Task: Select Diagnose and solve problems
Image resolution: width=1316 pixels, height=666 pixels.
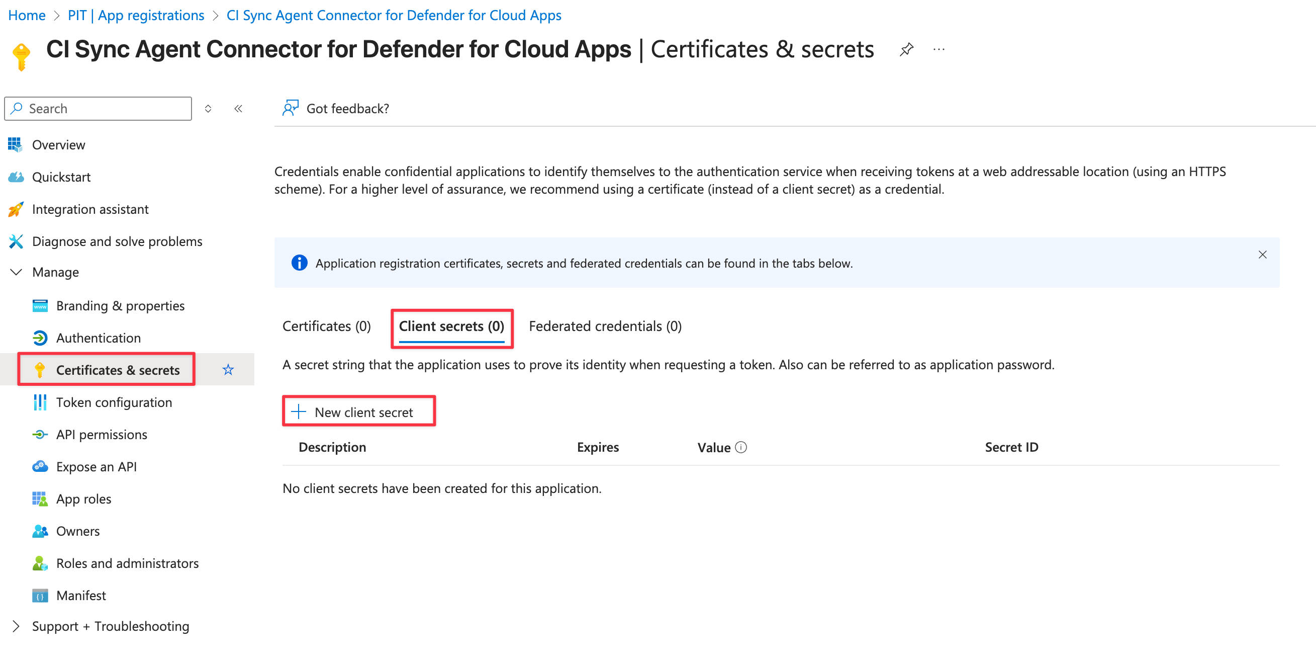Action: click(x=117, y=241)
